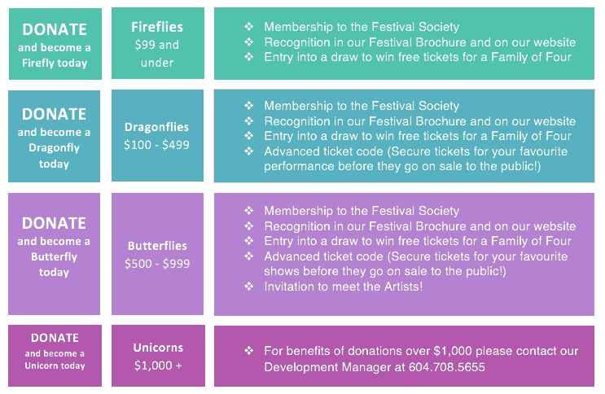The height and width of the screenshot is (394, 605).
Task: Select the Unicorns $1,000 + tier box
Action: click(158, 356)
